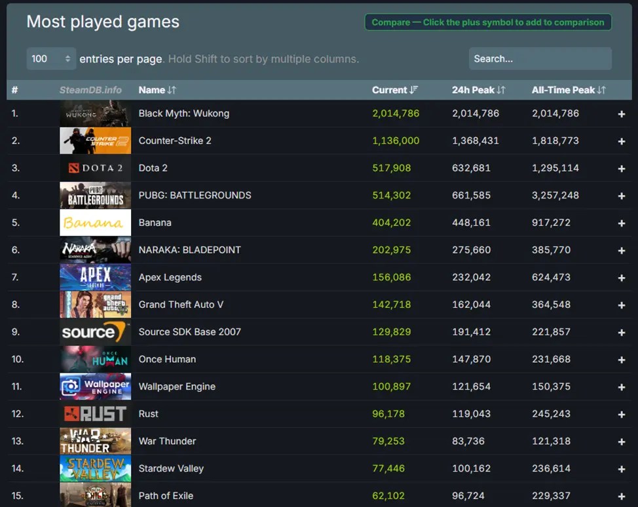Add Rust to comparison

[x=622, y=414]
